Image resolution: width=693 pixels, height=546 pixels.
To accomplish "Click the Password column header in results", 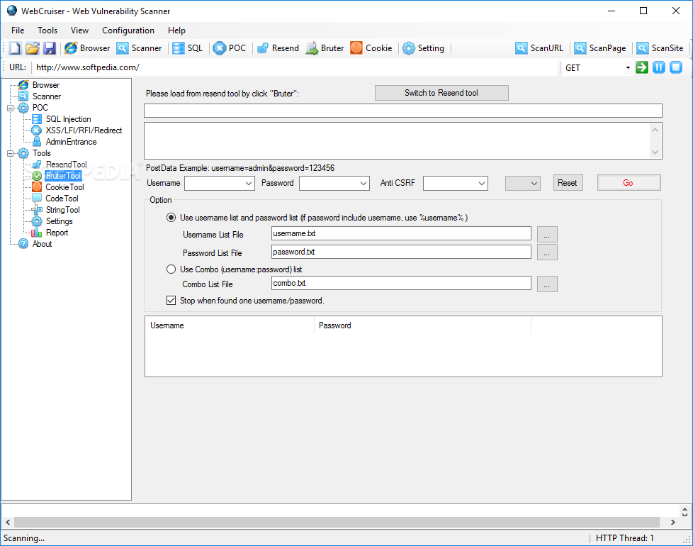I will (422, 325).
